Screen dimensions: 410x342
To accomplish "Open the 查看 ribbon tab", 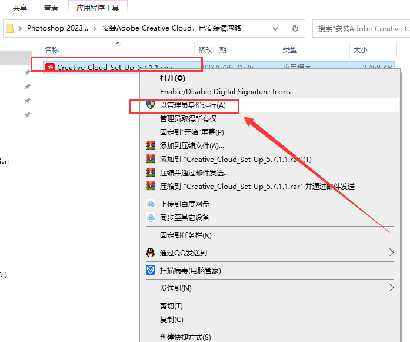I will [x=51, y=8].
